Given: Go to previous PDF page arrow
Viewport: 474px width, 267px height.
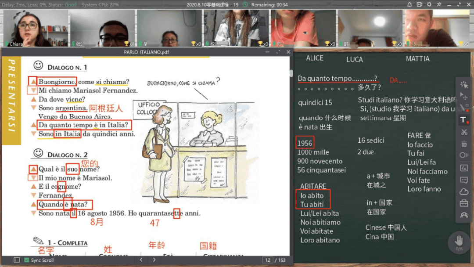Looking at the screenshot, I should pyautogui.click(x=141, y=260).
